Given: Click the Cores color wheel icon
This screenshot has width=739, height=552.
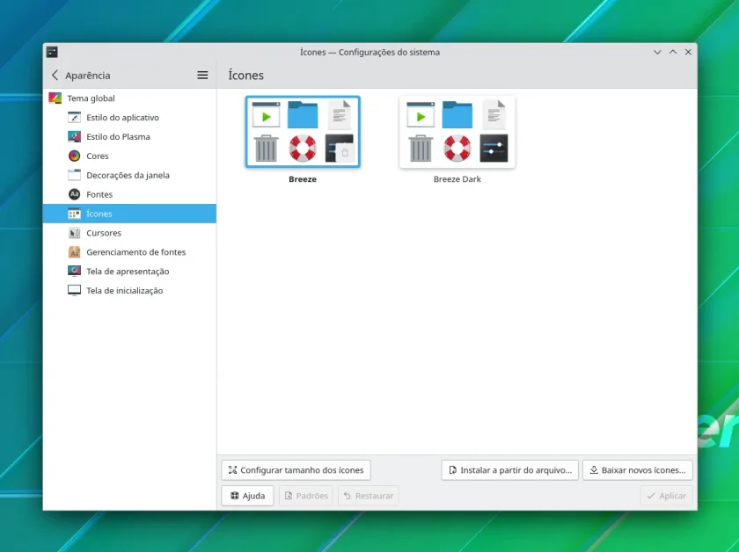Looking at the screenshot, I should point(75,156).
